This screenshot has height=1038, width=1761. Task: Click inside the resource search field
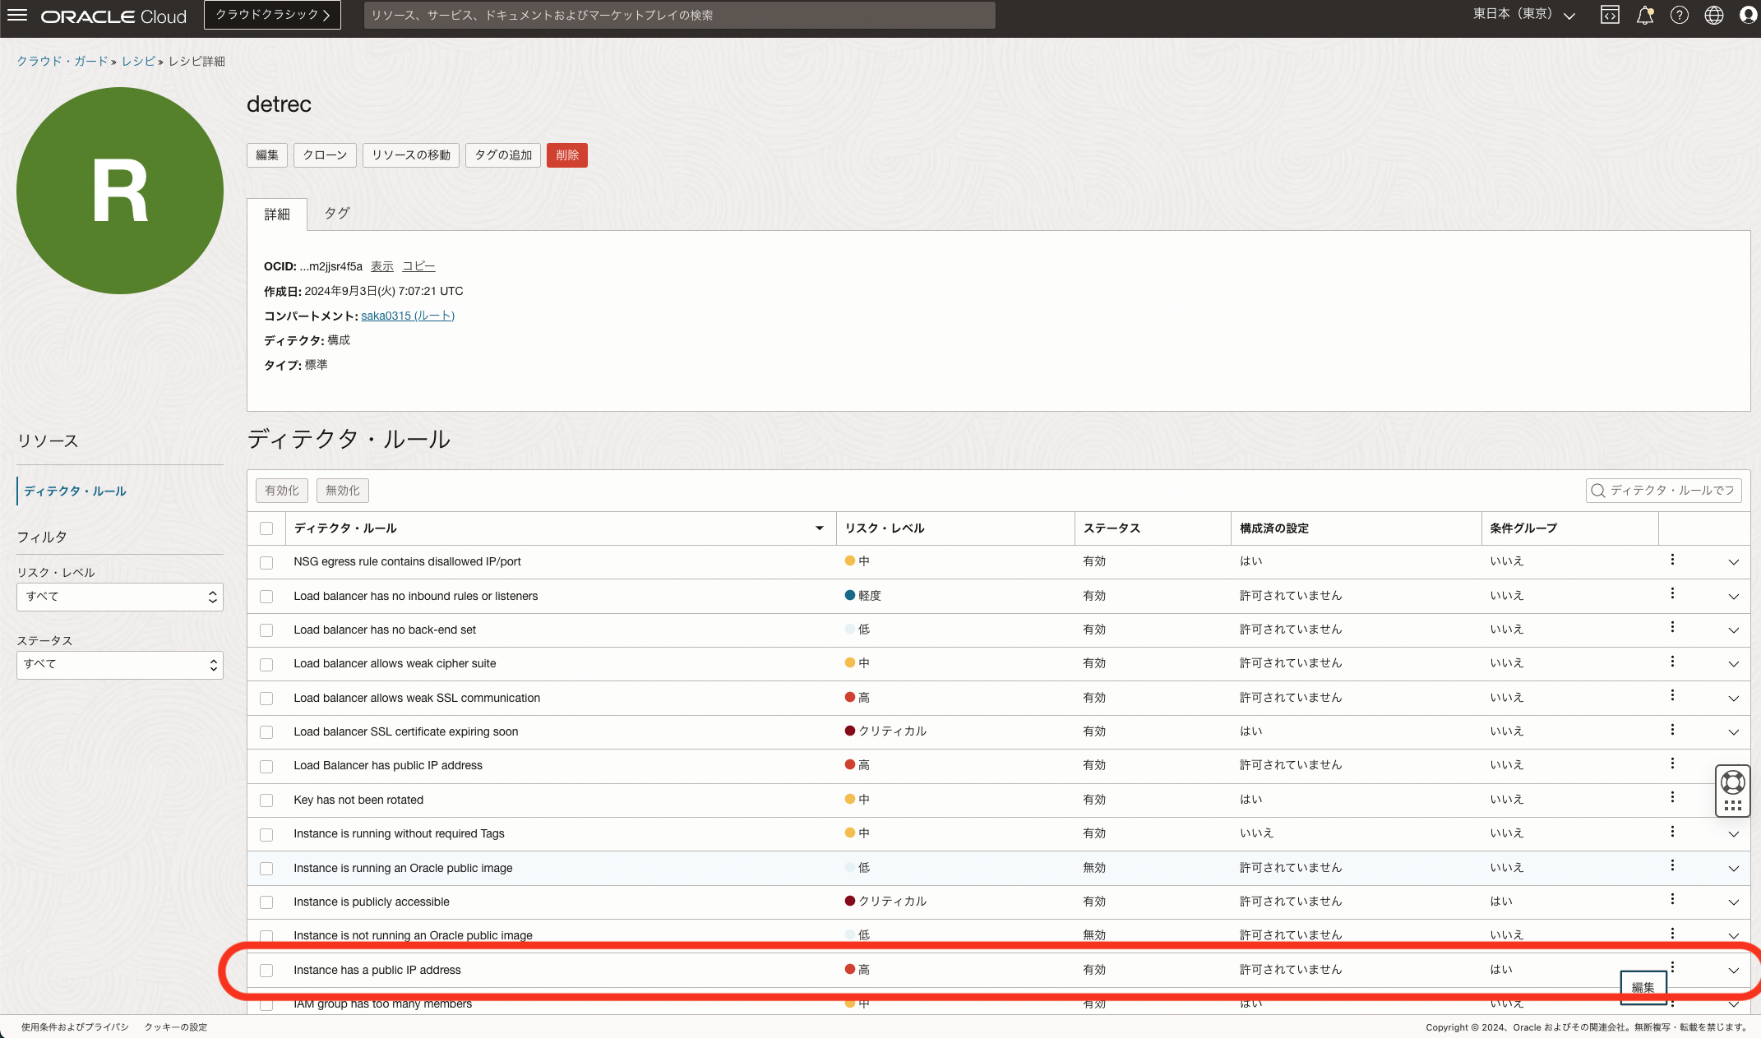678,14
